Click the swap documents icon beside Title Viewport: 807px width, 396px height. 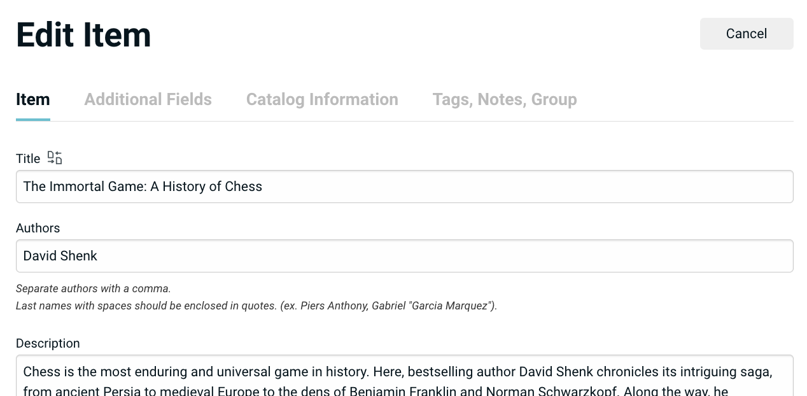(x=55, y=158)
